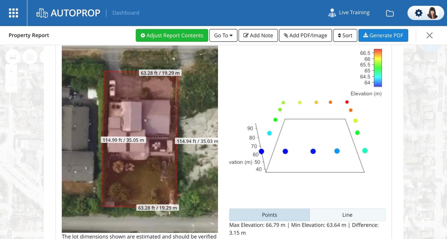This screenshot has width=447, height=239.
Task: Click the elevation color scale bar
Action: 378,68
